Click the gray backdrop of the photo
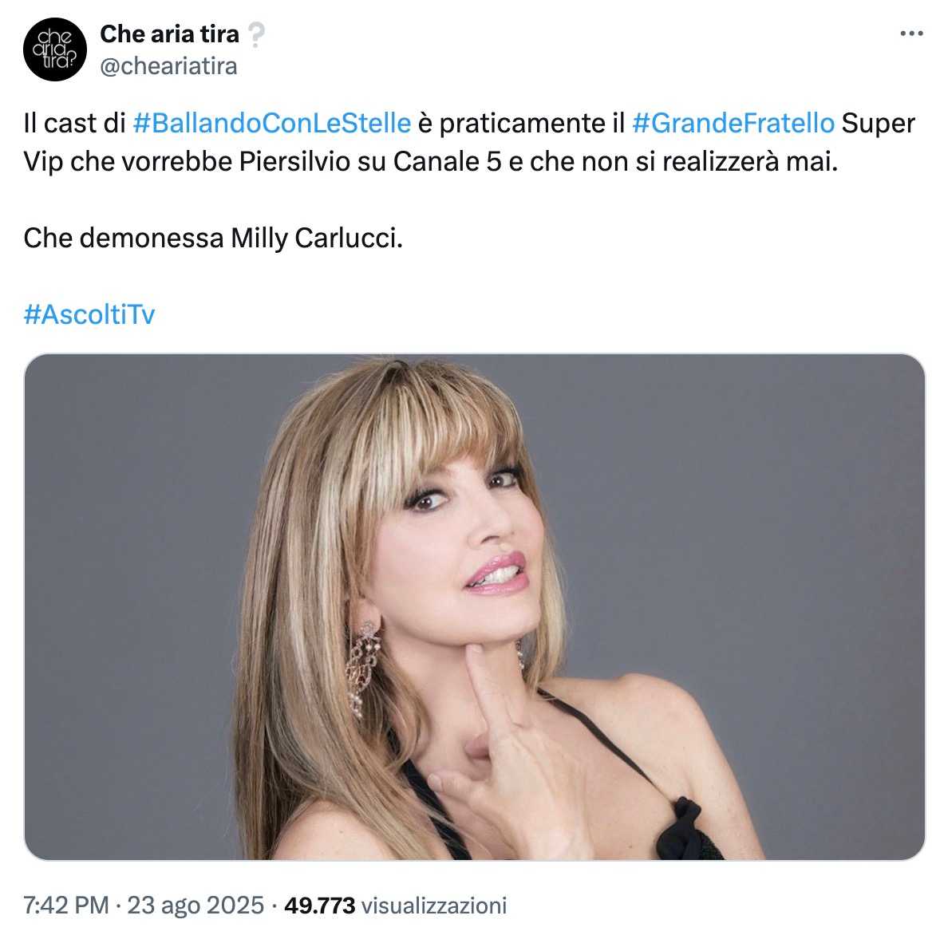 [x=752, y=511]
